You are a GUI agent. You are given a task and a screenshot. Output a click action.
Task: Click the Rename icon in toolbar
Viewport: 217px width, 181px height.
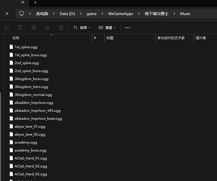(x=34, y=28)
